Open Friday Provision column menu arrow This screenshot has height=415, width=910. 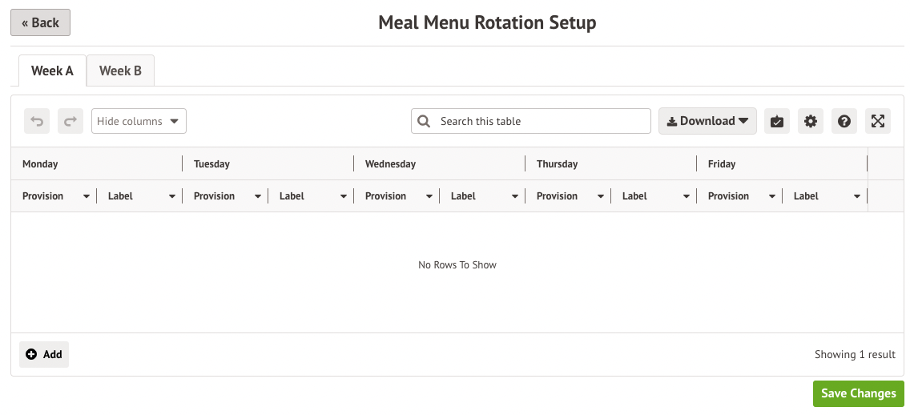772,196
